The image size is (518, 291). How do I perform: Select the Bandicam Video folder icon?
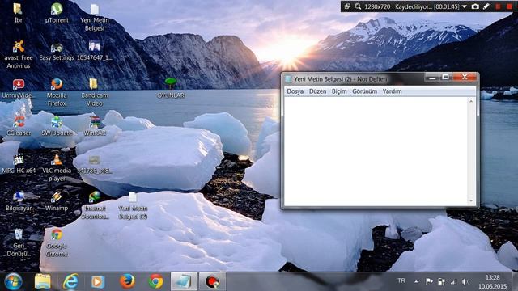coord(95,92)
